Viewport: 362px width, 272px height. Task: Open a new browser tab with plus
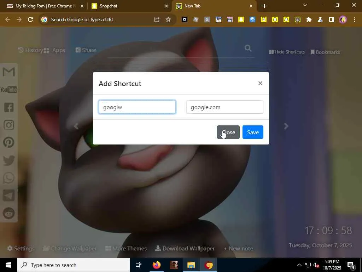pos(264,6)
